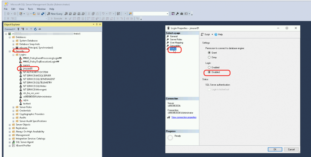Select the rds_ha_sec_user login

[31, 93]
